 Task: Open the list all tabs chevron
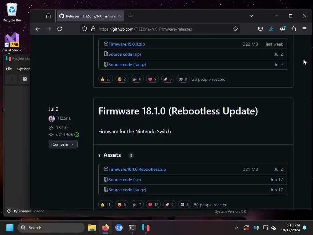coord(251,16)
